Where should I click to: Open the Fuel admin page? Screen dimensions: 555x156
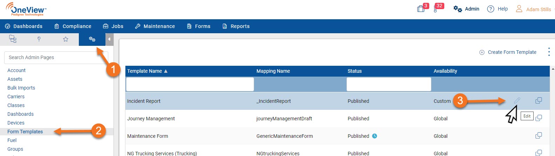(x=12, y=140)
